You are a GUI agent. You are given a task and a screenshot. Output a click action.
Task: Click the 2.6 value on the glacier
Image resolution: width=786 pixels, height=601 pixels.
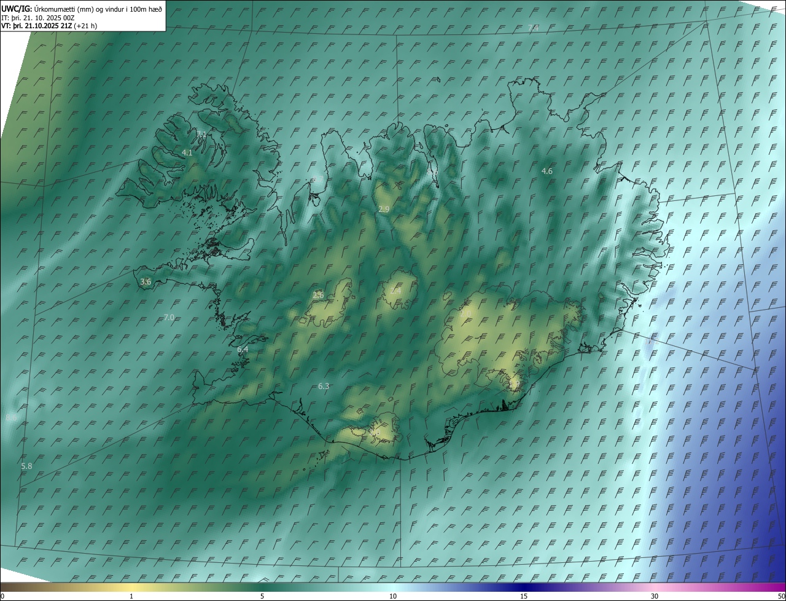[x=318, y=295]
